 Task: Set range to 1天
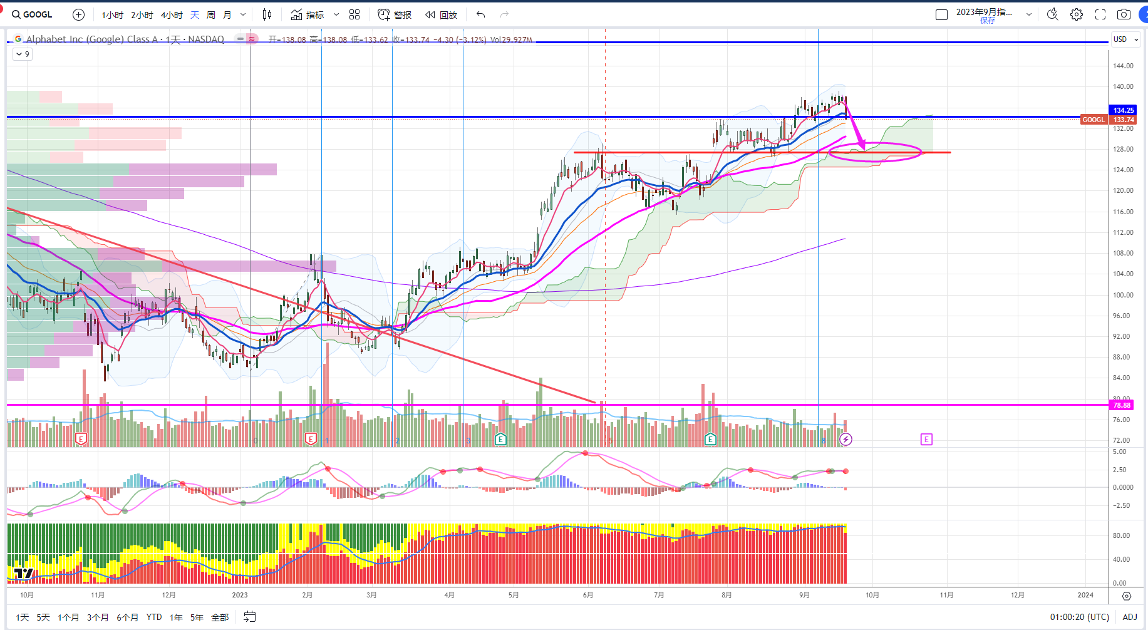[x=23, y=617]
